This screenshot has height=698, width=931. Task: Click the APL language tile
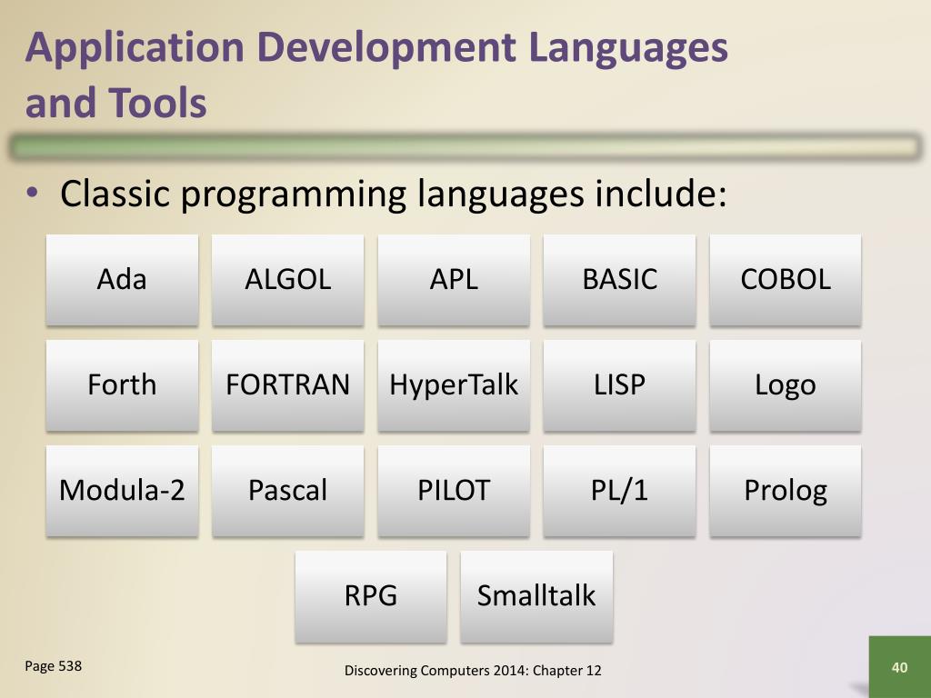(454, 280)
